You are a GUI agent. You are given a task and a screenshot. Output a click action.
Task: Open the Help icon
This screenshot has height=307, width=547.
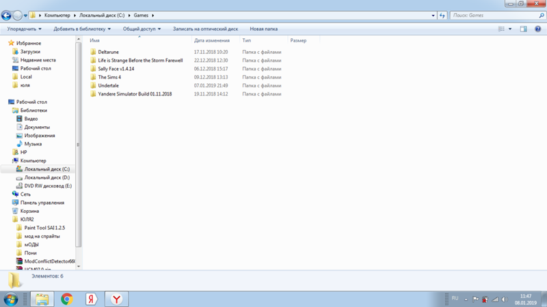tap(538, 29)
